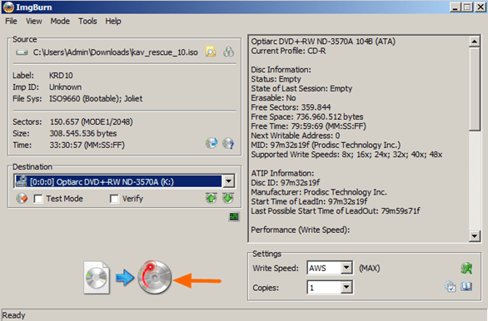Click File Sys value ISO9660 (Bootable); Joliet
Viewport: 488px width, 321px height.
tap(96, 99)
